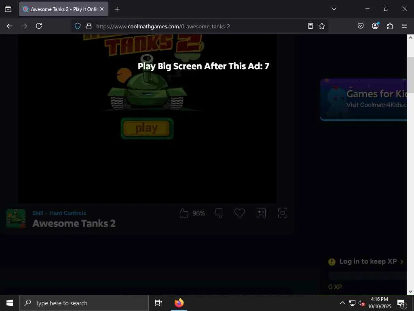Image resolution: width=414 pixels, height=311 pixels.
Task: Open the network status tray icon
Action: [352, 303]
